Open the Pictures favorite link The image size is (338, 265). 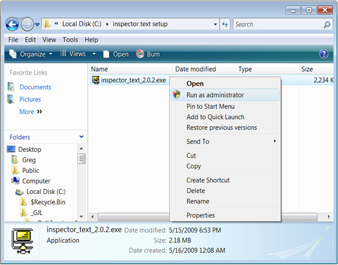(30, 100)
